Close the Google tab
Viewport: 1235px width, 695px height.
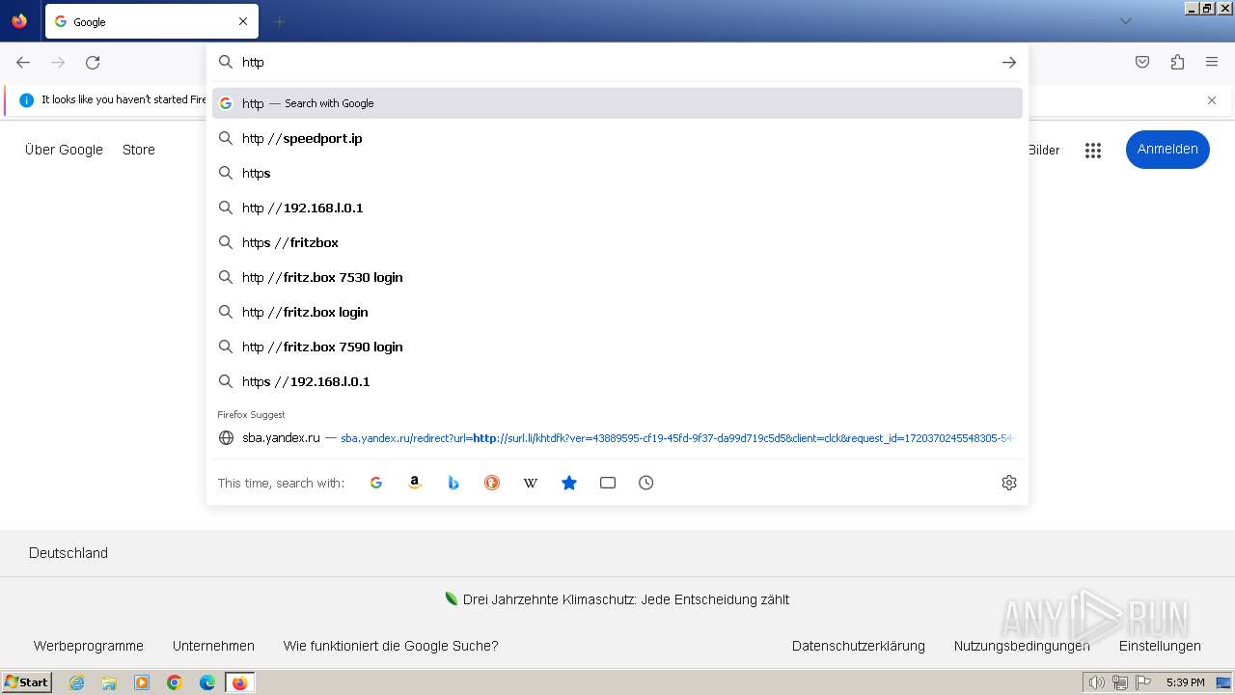(243, 21)
